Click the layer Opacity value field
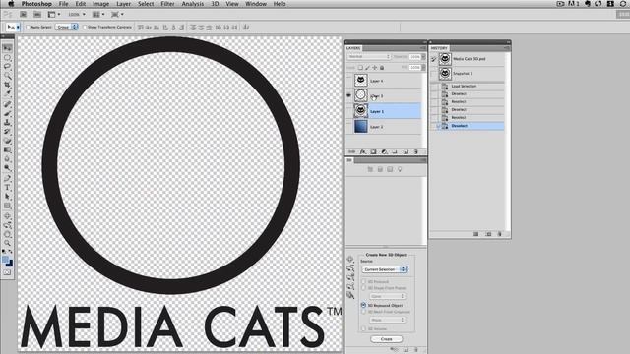The image size is (630, 354). coord(414,57)
